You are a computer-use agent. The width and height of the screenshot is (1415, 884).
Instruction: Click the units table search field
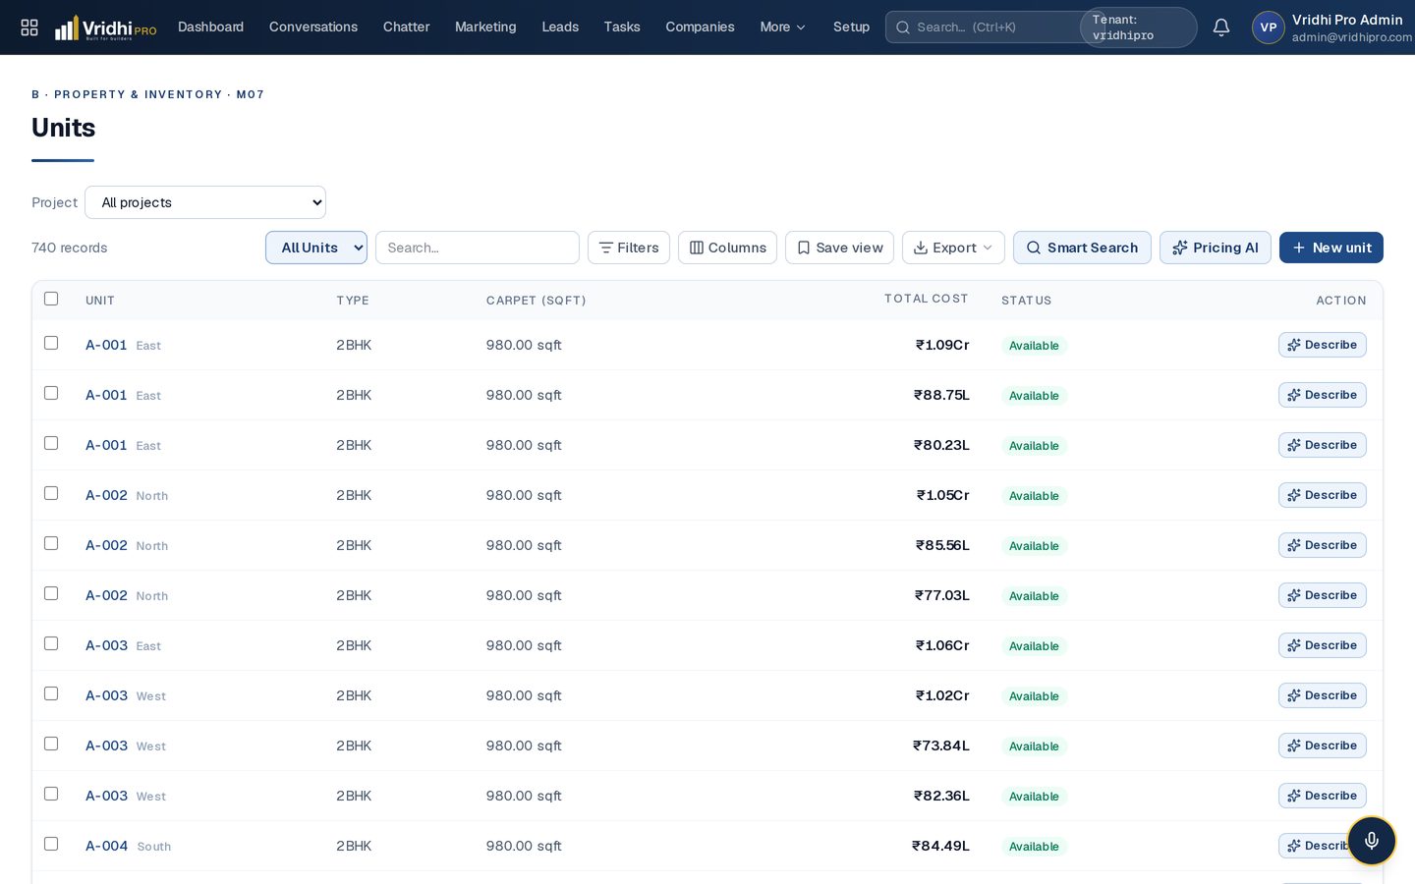(x=478, y=248)
